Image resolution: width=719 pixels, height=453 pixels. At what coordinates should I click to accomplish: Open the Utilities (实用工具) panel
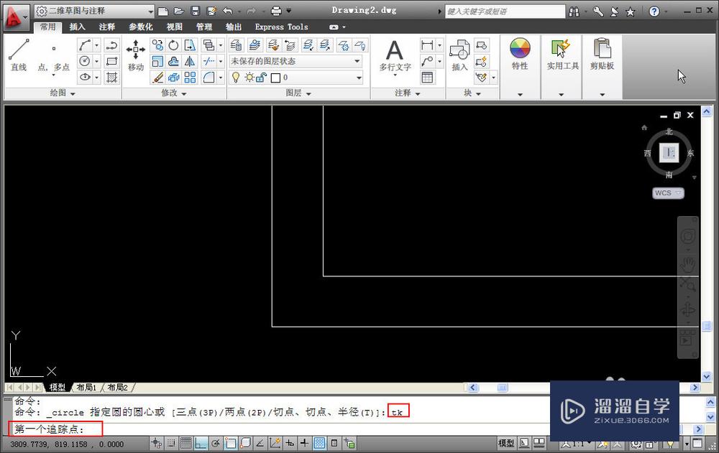(x=562, y=54)
